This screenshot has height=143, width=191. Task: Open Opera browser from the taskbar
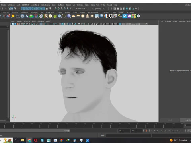(35, 140)
